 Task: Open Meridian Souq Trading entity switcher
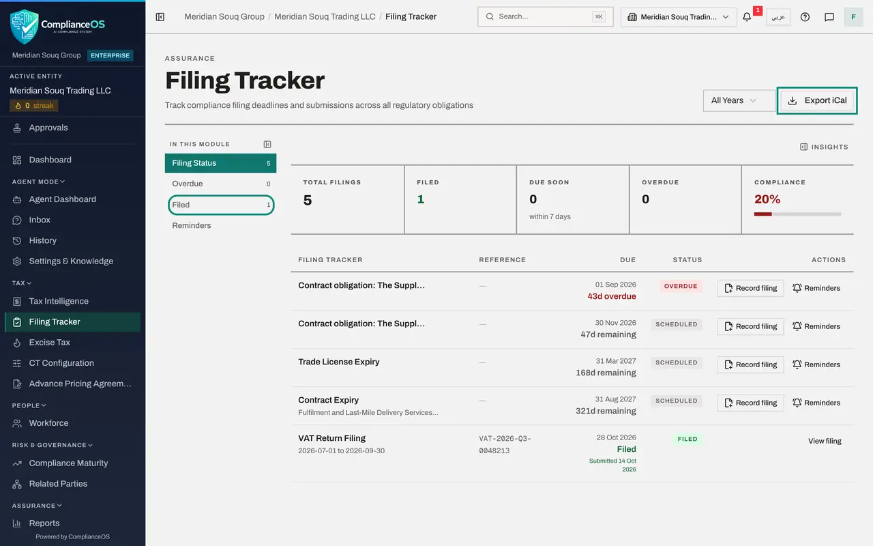click(x=679, y=17)
